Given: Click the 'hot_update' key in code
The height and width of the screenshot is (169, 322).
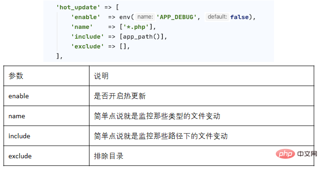Looking at the screenshot, I should click(78, 7).
